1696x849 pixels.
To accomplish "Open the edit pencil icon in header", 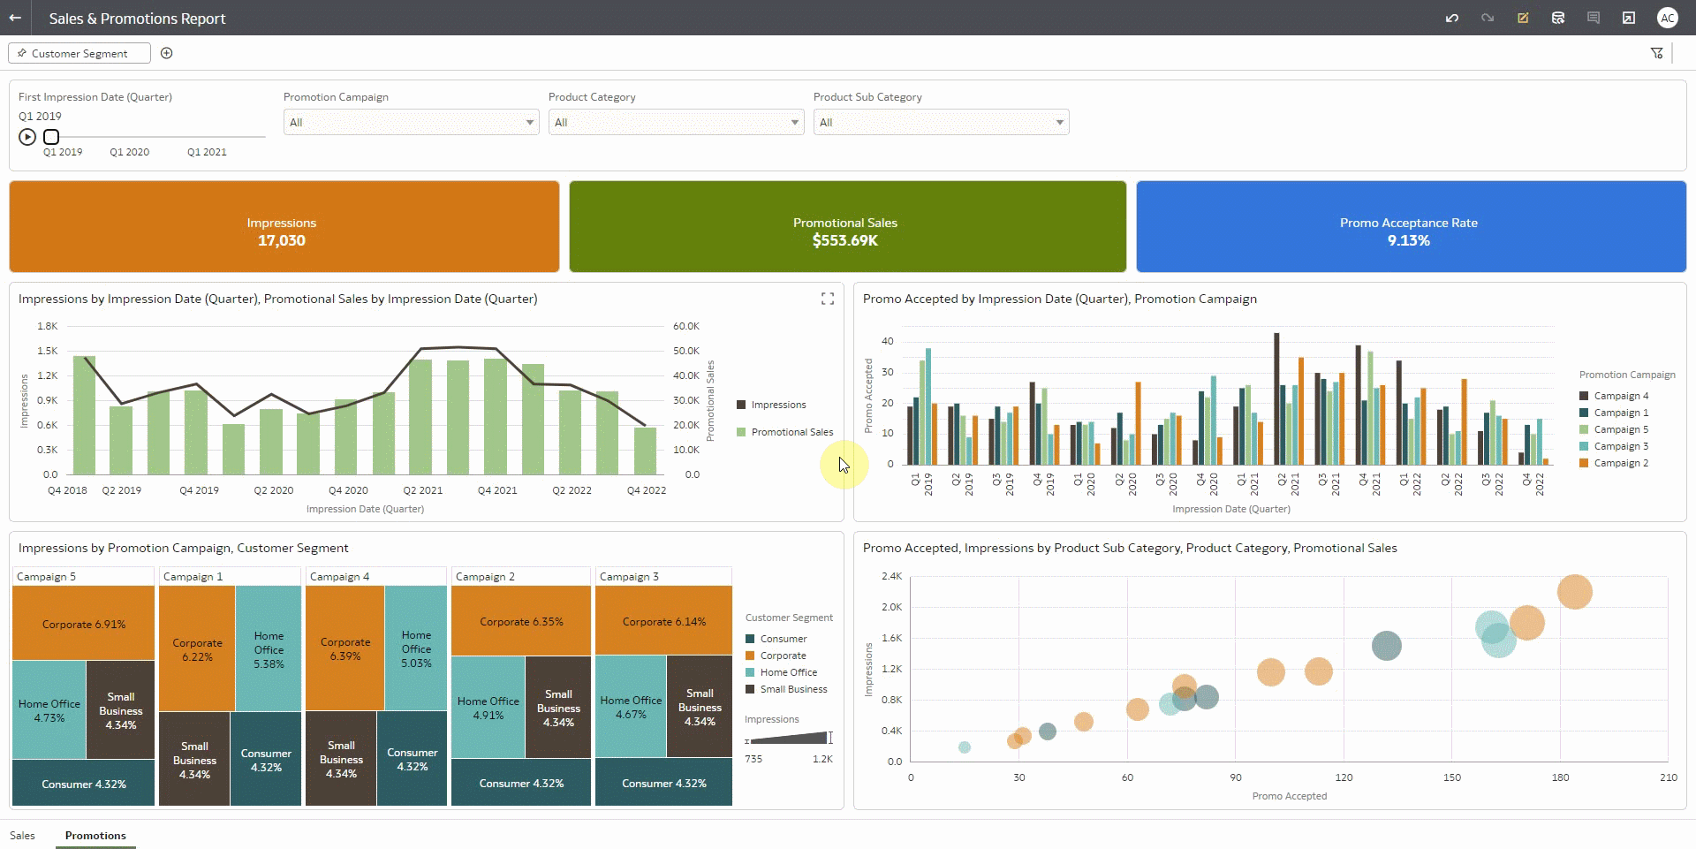I will (1523, 18).
